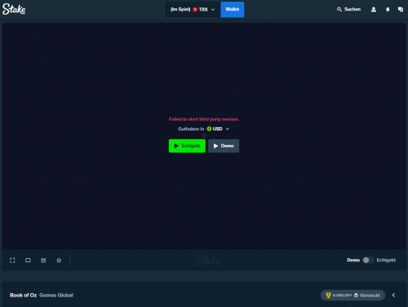408x307 pixels.
Task: Open the Games Global provider link
Action: click(56, 295)
